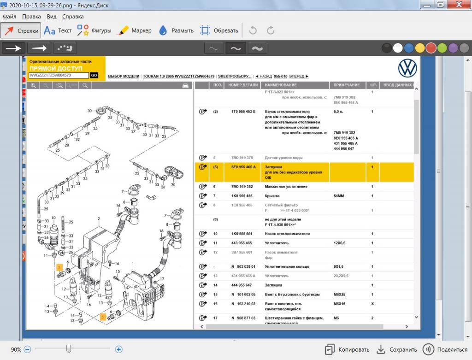Click info icon for part 1T0 955 453 E
The image size is (472, 360).
coord(203,112)
